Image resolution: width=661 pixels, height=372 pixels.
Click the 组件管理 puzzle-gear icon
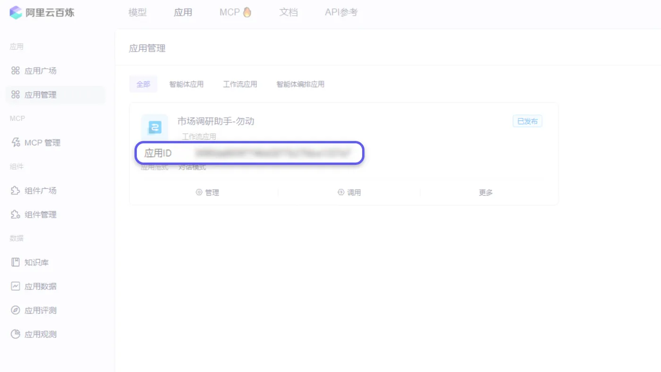coord(16,215)
